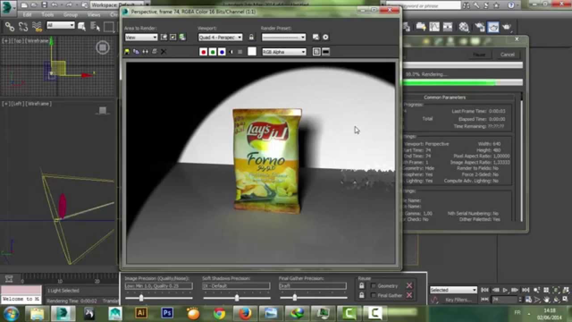Clear Geometry cache with red X
Image resolution: width=572 pixels, height=322 pixels.
pos(409,286)
